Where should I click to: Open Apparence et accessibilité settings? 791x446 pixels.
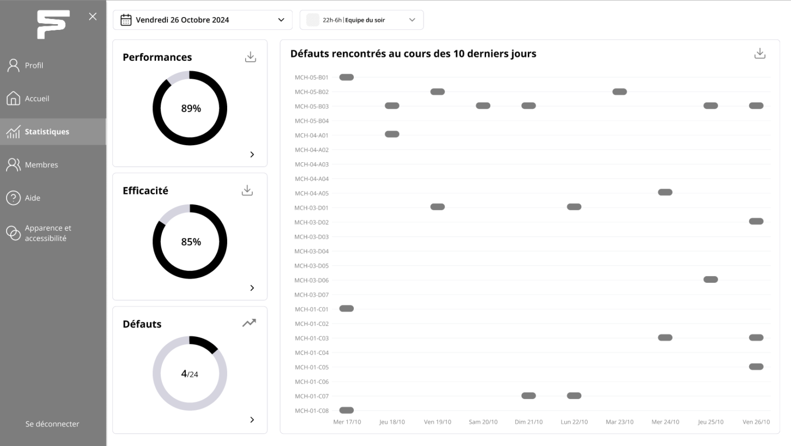tap(48, 233)
